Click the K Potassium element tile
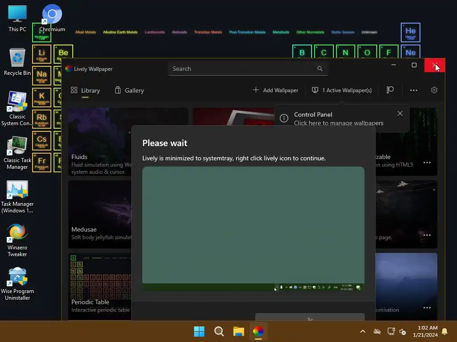This screenshot has height=342, width=457. 42,98
